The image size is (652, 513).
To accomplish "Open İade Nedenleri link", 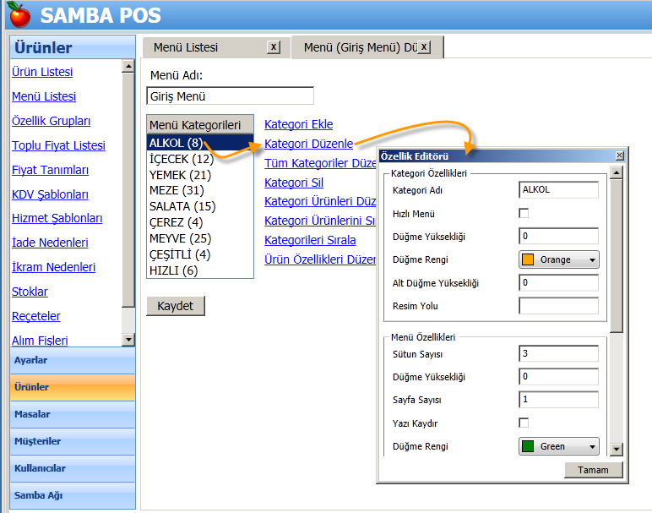I will pos(50,243).
